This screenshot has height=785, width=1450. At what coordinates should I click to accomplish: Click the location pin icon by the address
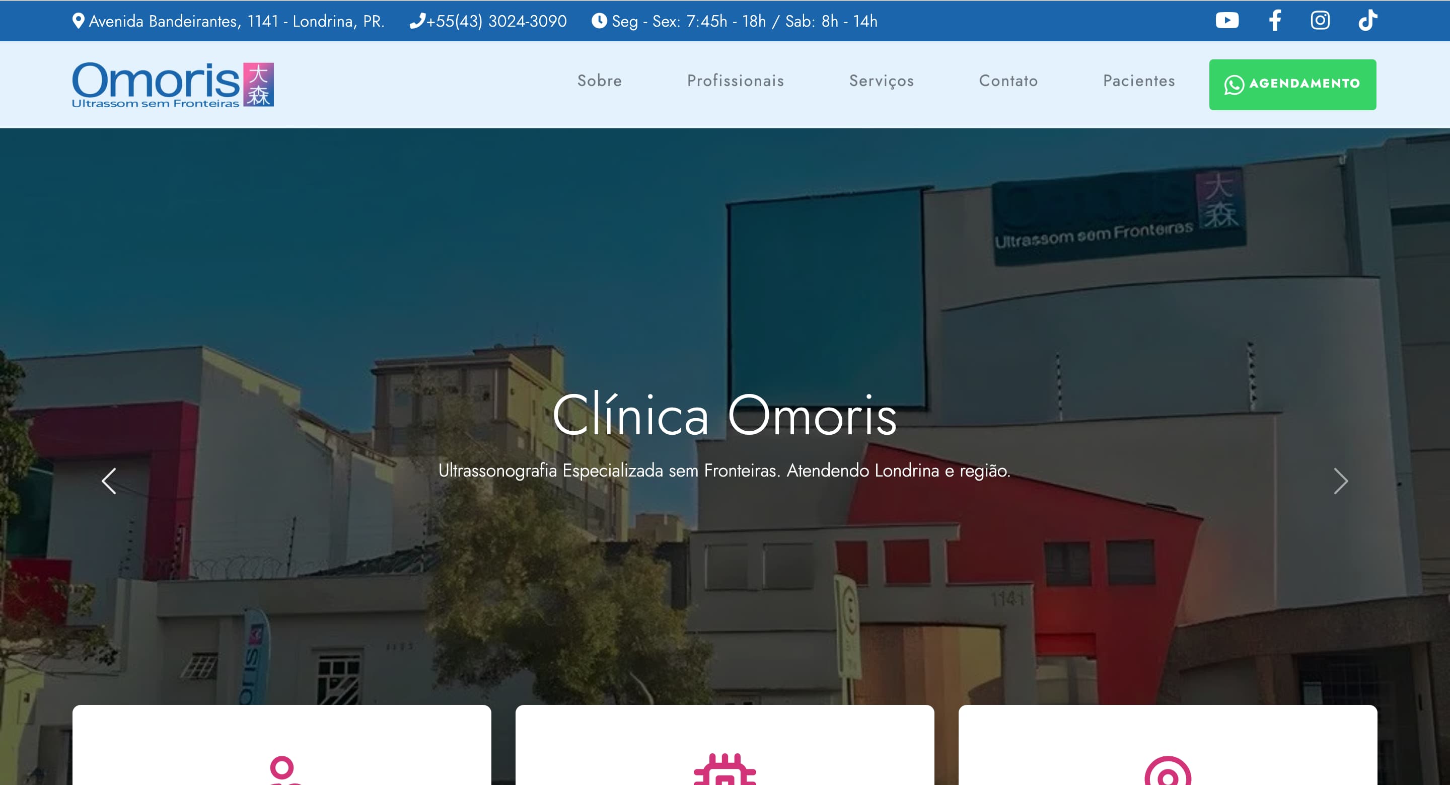point(78,21)
